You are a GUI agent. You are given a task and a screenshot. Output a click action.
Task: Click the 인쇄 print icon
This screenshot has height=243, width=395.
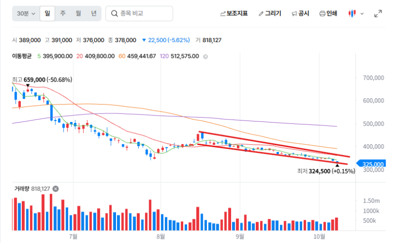(322, 14)
